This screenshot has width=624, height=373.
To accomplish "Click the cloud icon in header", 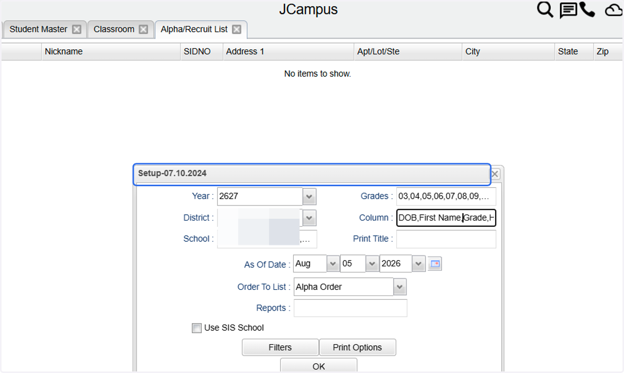I will point(614,10).
